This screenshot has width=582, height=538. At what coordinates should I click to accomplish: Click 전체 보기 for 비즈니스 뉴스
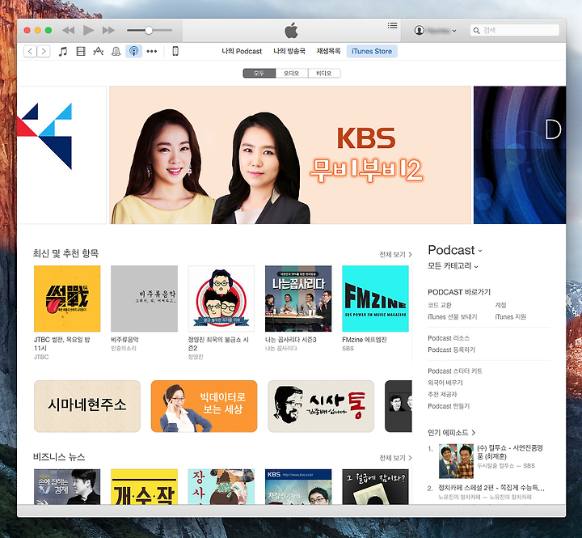(x=395, y=458)
